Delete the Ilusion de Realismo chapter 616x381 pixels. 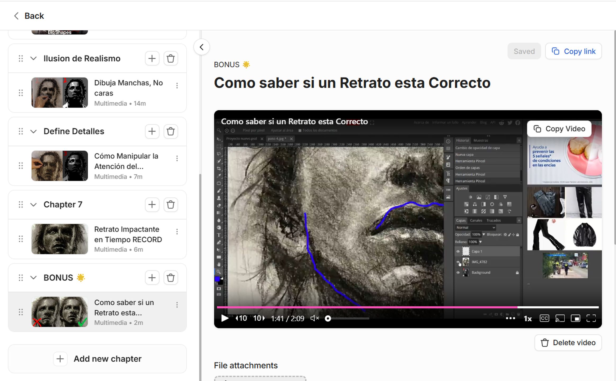pyautogui.click(x=171, y=58)
